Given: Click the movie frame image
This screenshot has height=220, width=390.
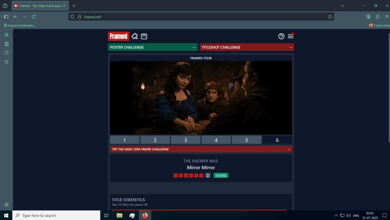Looking at the screenshot, I should pos(201,98).
